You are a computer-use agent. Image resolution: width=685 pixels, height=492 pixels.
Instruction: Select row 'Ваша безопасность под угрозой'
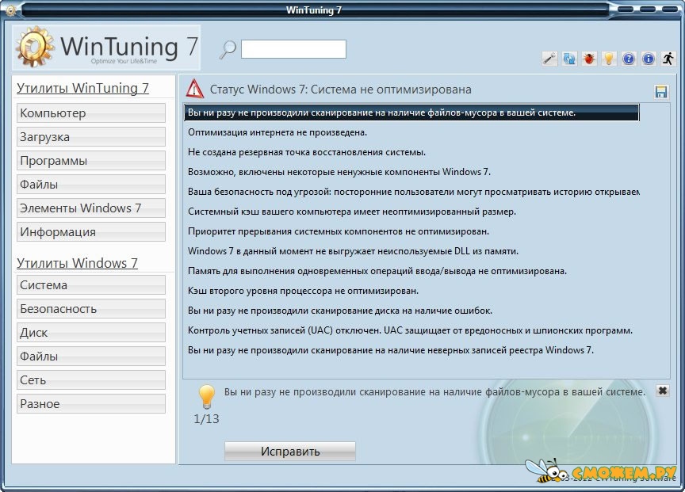pyautogui.click(x=411, y=192)
